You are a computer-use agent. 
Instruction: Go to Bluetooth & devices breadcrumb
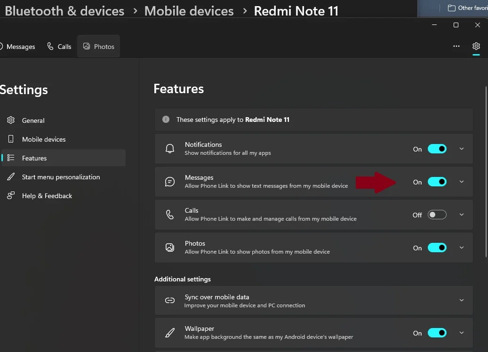(x=64, y=11)
